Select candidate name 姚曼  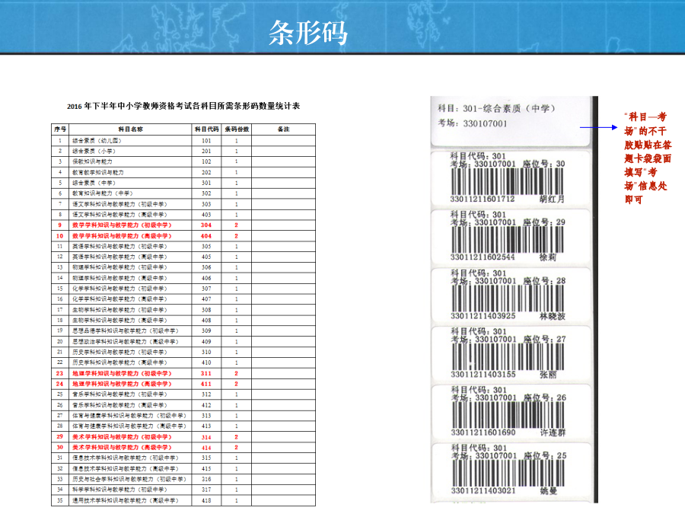click(x=549, y=491)
